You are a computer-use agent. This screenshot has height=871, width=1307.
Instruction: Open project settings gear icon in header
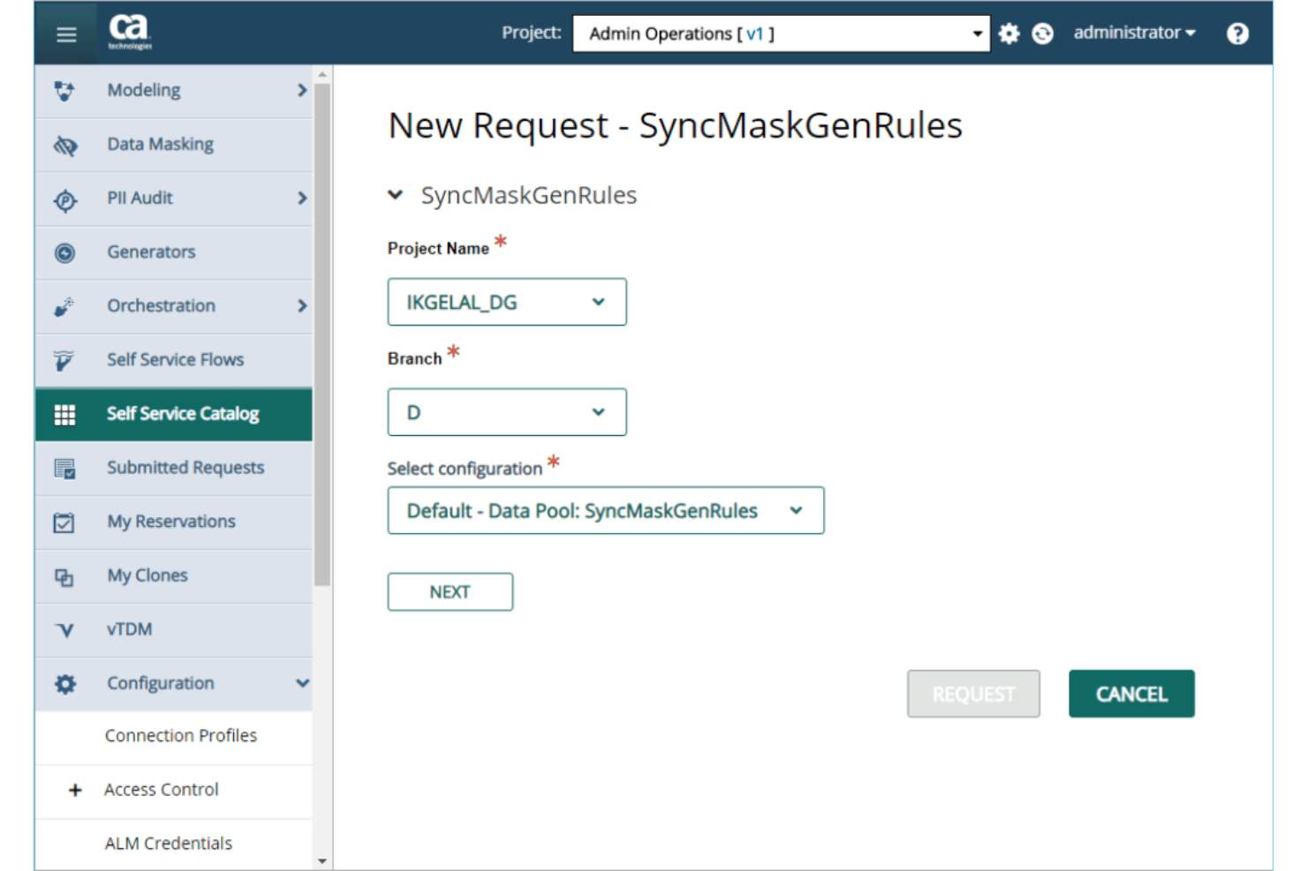pos(1009,34)
